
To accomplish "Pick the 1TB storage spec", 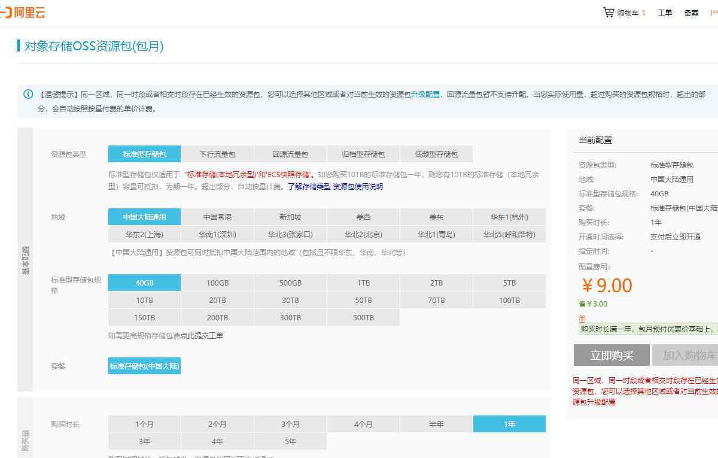I will 363,283.
